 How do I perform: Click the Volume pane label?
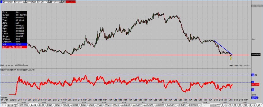[4, 98]
